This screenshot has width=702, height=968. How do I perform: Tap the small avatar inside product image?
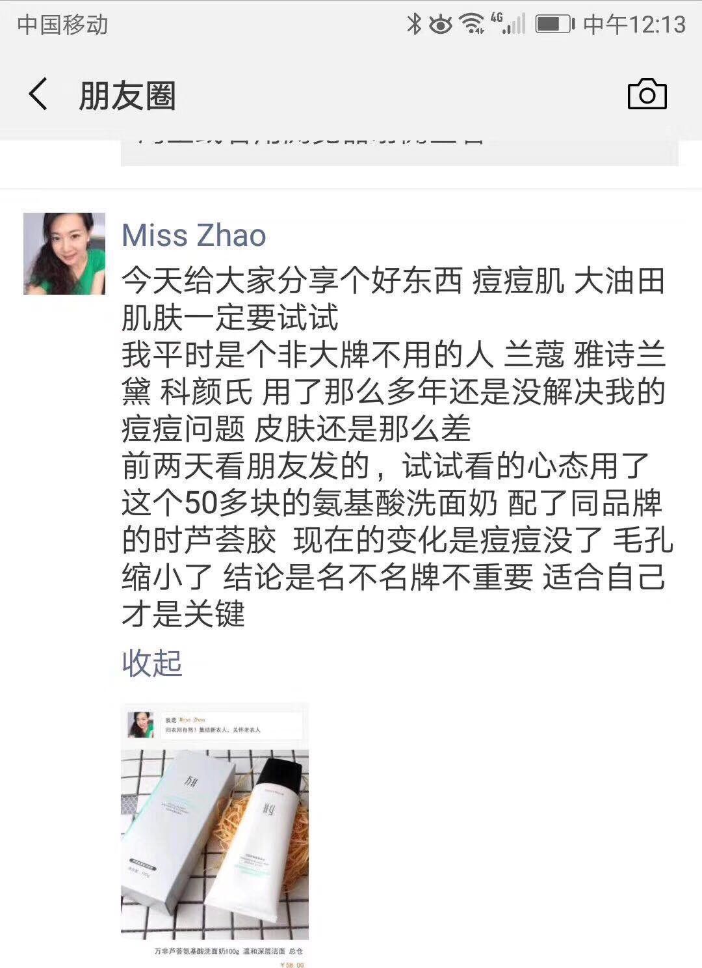click(141, 725)
